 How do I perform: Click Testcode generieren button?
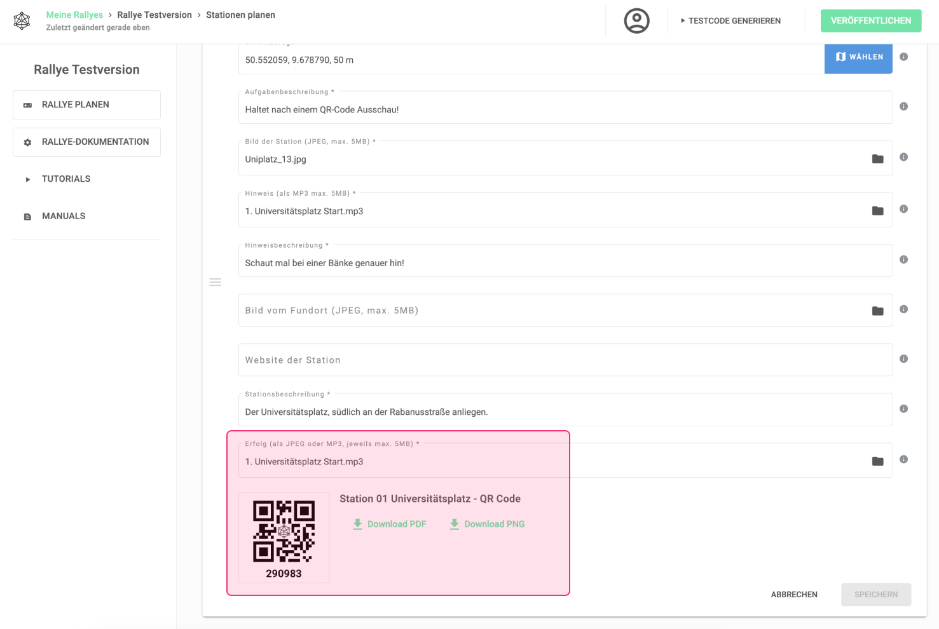(x=730, y=21)
